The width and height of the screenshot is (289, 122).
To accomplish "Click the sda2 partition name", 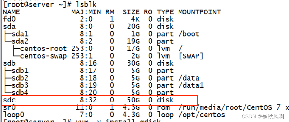I will [20, 41].
